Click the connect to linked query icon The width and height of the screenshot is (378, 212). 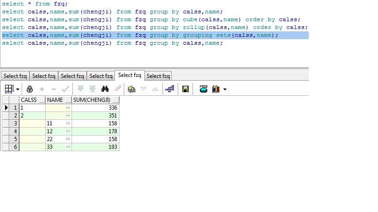170,89
